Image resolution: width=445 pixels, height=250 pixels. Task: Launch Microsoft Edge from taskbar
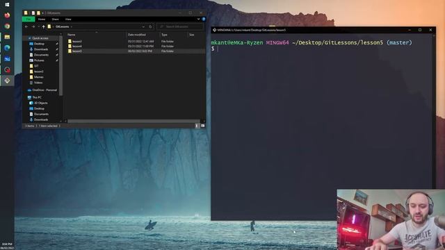[x=7, y=48]
